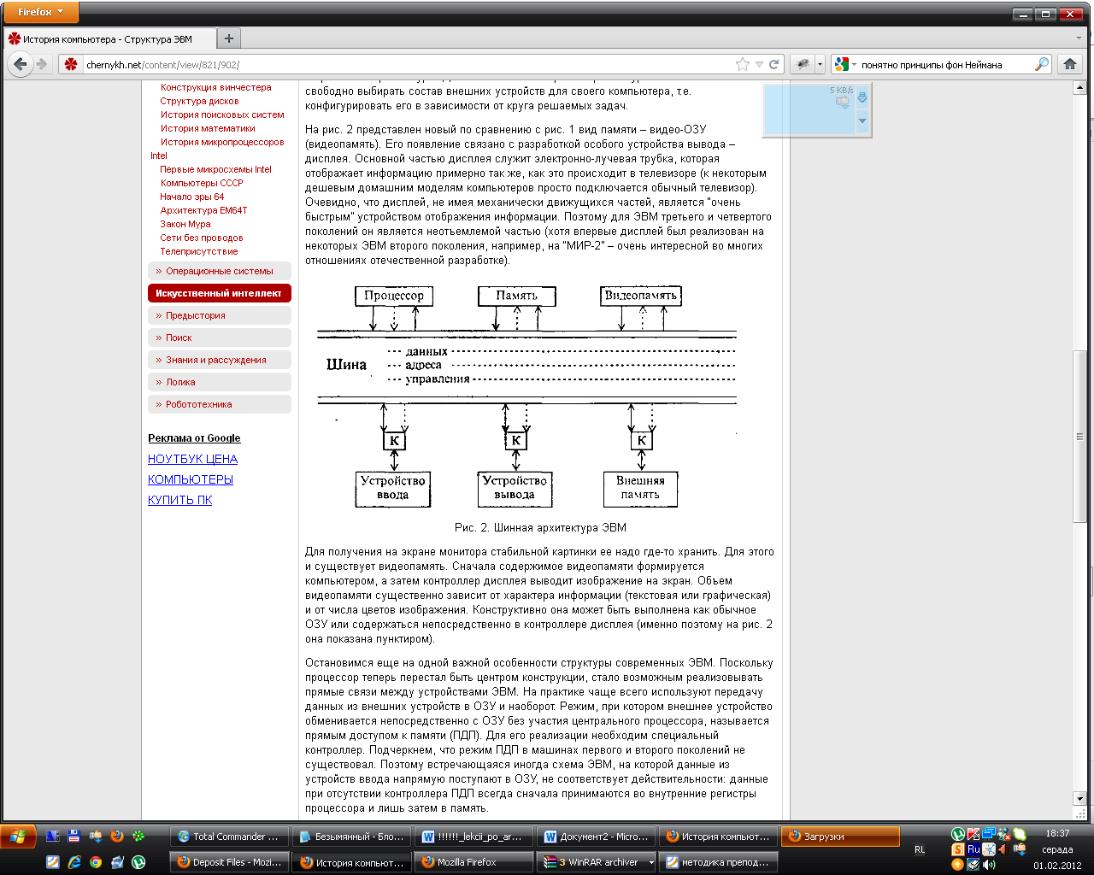Open the Сети без проводов link

click(x=202, y=238)
